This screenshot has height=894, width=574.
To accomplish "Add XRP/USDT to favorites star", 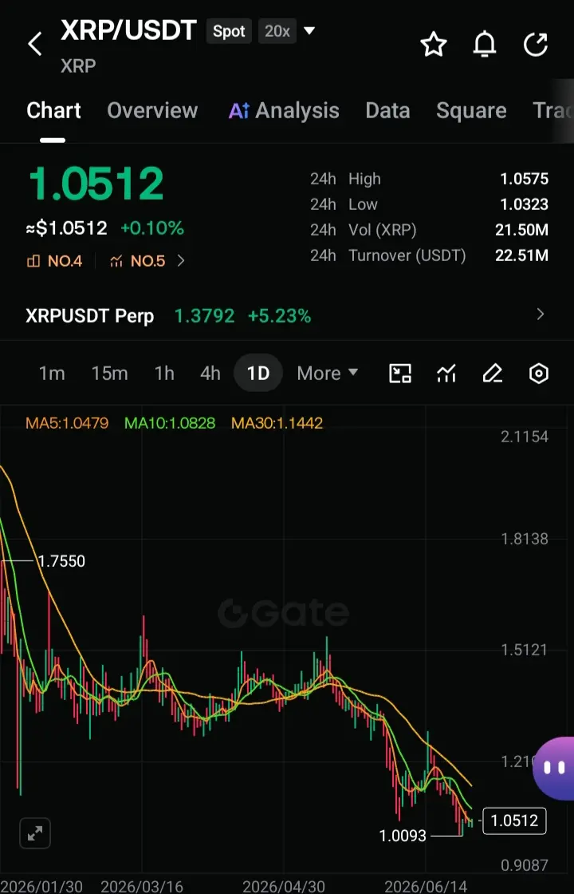I will 434,45.
